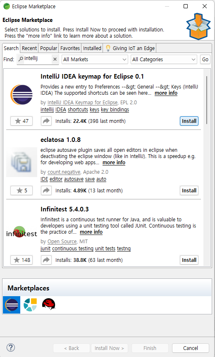Install IntelliJ IDEA keymap for Eclipse
This screenshot has width=215, height=357.
point(189,121)
